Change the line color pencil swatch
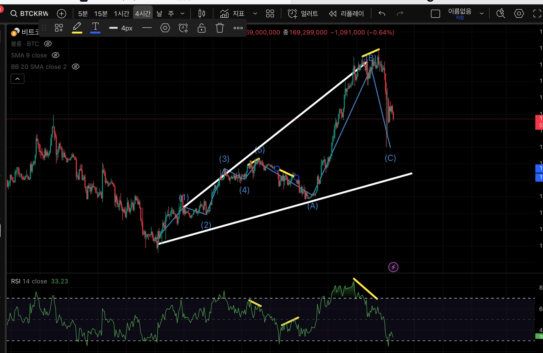Image resolution: width=543 pixels, height=353 pixels. tap(77, 28)
